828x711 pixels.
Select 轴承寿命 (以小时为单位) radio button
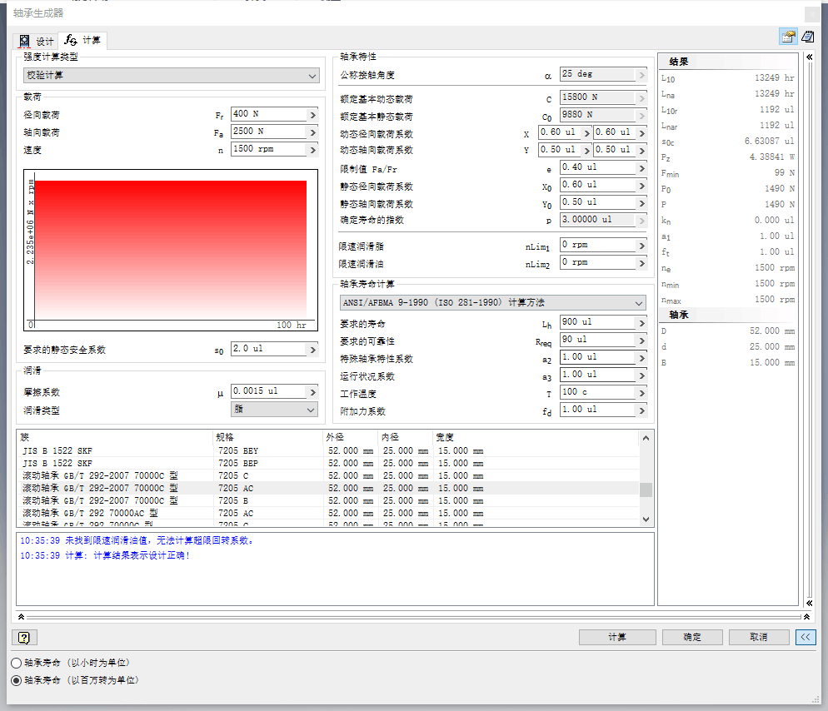pos(17,663)
